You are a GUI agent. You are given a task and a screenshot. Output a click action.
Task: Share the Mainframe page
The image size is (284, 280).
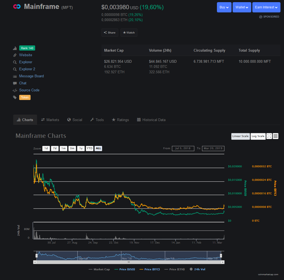pos(110,33)
